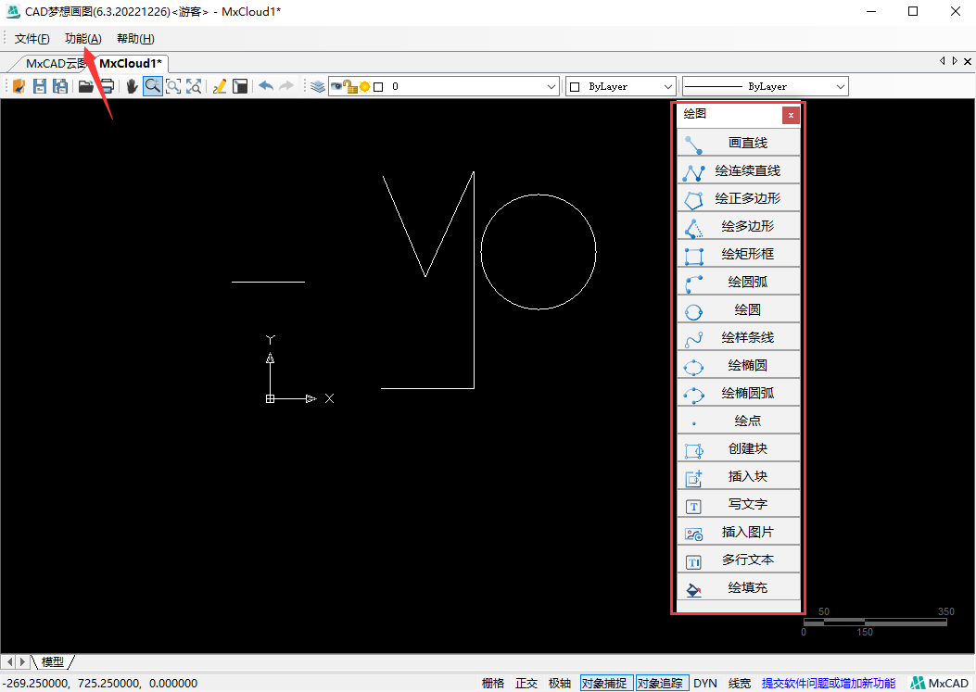
Task: Open 提交软件问题或增加新功能 link
Action: 829,684
